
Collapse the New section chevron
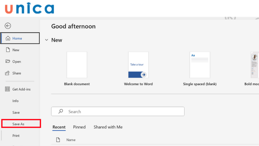point(47,40)
